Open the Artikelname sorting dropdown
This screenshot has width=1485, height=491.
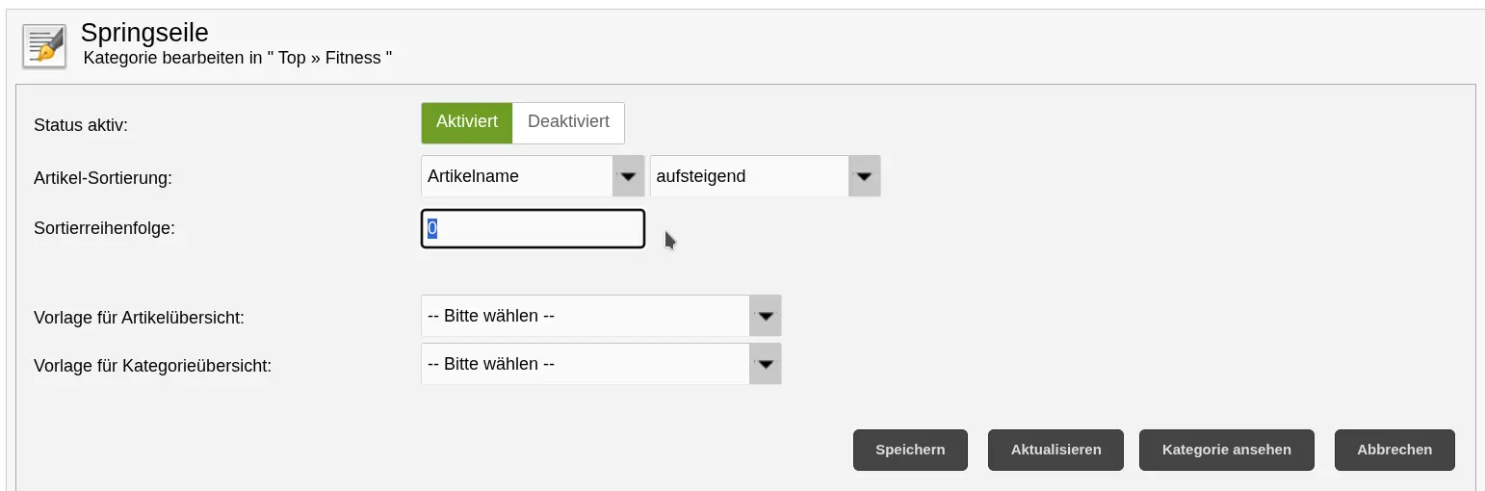[x=518, y=176]
